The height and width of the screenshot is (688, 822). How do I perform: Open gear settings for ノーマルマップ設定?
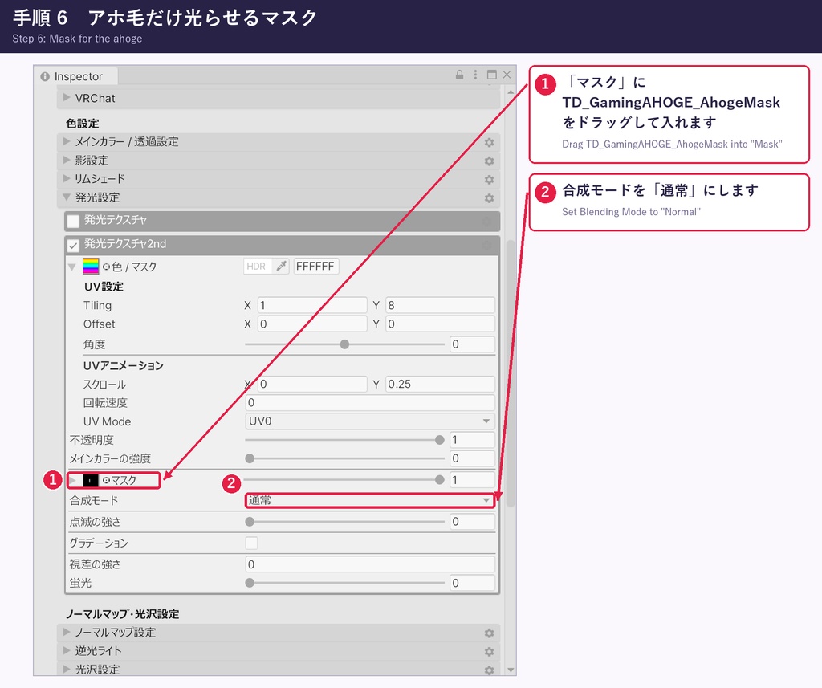point(489,633)
